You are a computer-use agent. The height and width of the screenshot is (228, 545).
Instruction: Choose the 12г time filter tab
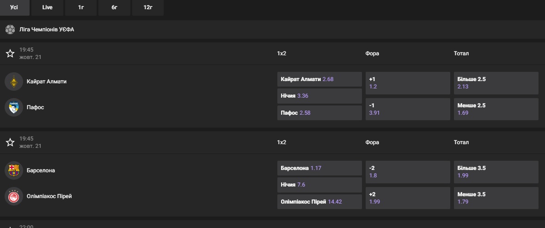[x=148, y=7]
